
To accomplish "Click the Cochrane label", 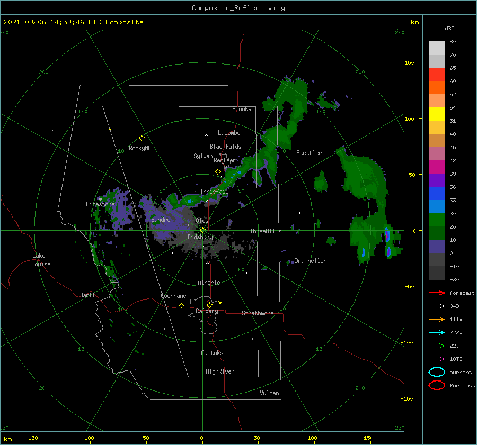I will tap(173, 296).
